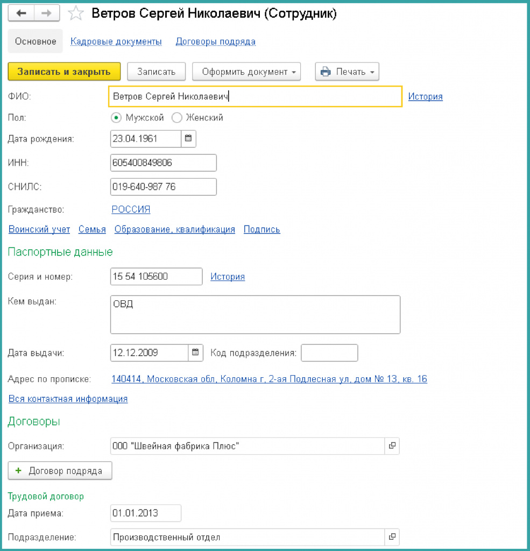Screen dimensions: 530x551
Task: Open the registration address link
Action: click(x=269, y=379)
